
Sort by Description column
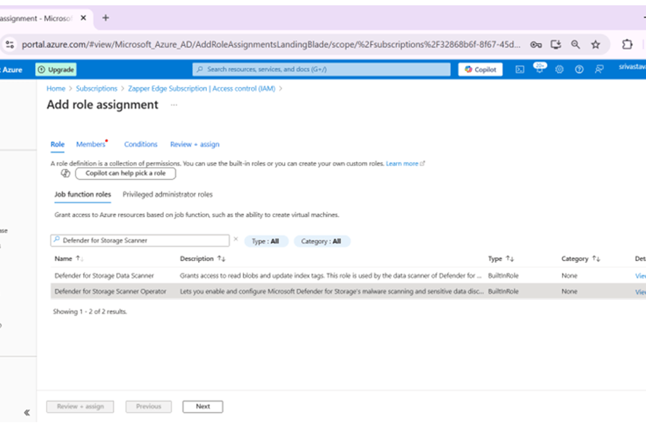(x=203, y=258)
